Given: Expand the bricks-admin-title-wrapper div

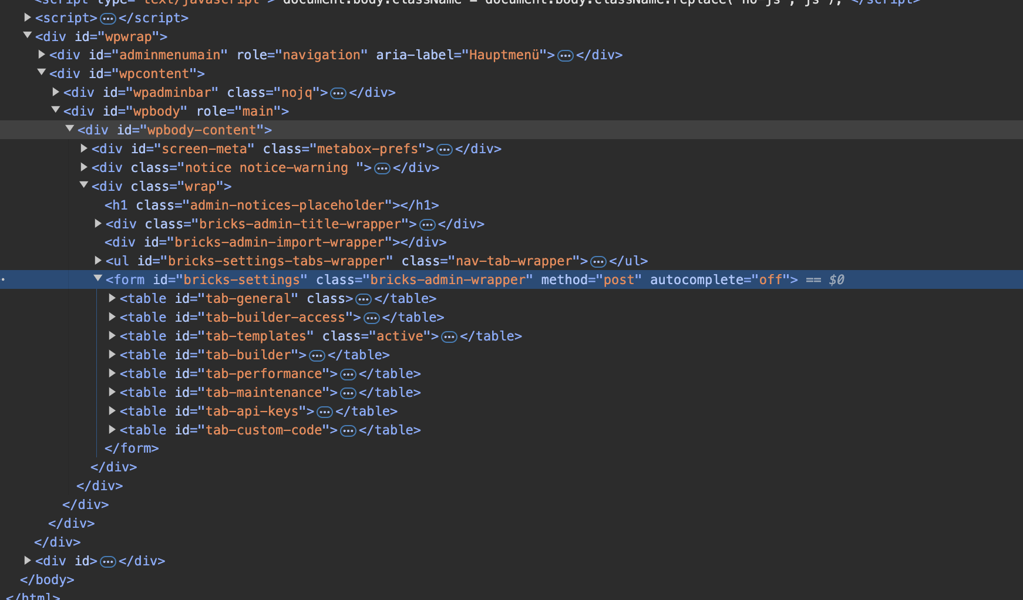Looking at the screenshot, I should point(97,223).
